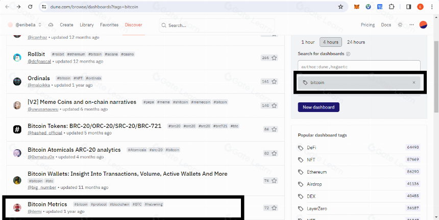Open the Favorites tab

point(109,25)
